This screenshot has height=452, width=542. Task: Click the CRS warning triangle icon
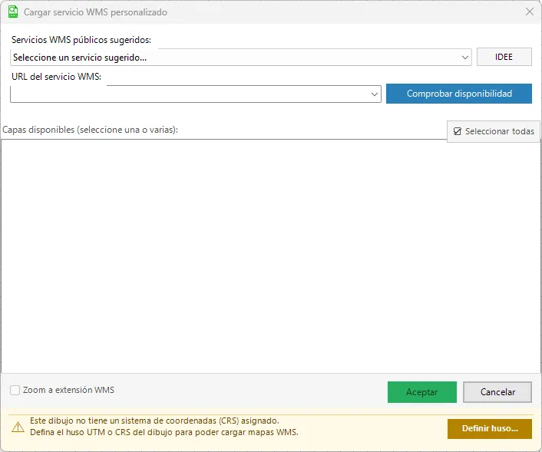coord(18,427)
